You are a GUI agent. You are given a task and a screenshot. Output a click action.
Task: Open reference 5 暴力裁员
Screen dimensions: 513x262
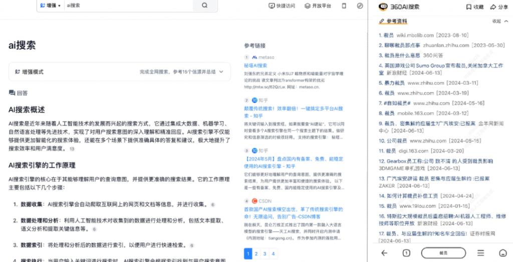pos(428,82)
